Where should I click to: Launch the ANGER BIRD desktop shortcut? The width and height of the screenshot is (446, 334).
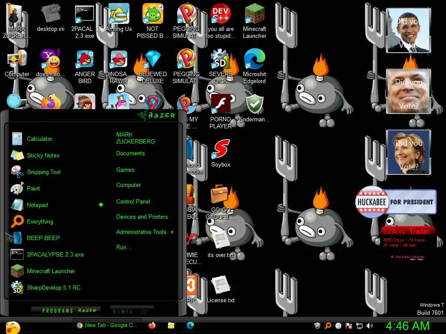tap(85, 67)
